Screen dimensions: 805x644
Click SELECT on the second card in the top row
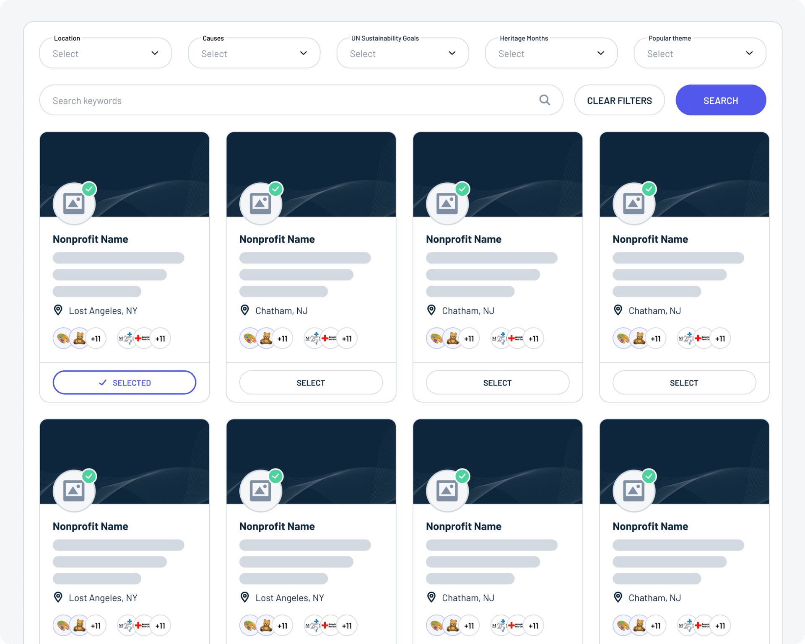(x=311, y=383)
